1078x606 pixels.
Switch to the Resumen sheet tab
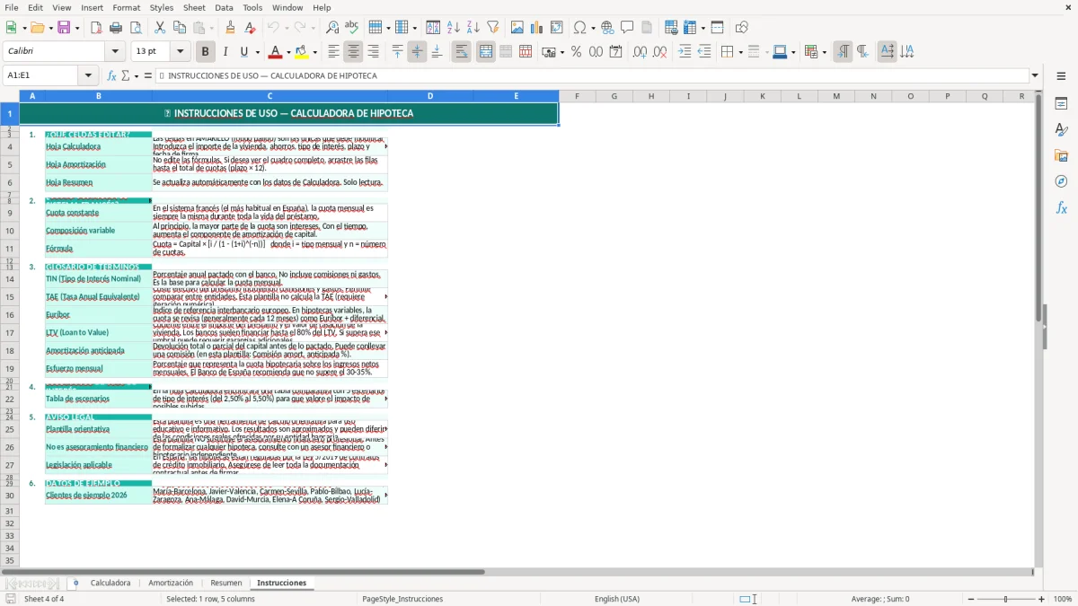(225, 583)
